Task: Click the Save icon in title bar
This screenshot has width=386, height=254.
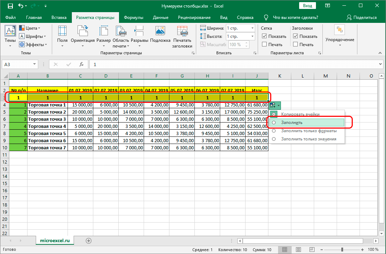Action: click(x=10, y=6)
